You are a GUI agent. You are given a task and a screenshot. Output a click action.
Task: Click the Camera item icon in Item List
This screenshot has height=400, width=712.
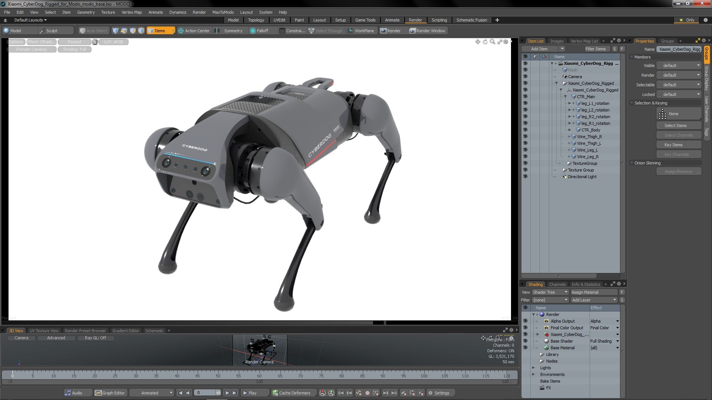point(565,77)
